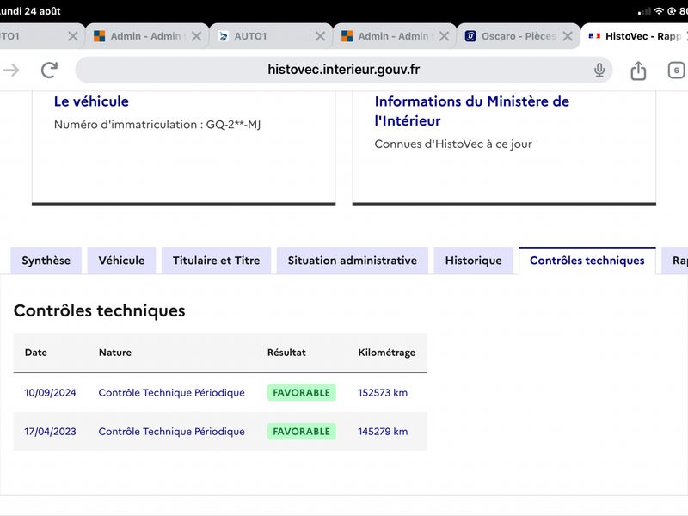Open the Titulaire et Titre tab
Viewport: 688px width, 516px height.
217,261
